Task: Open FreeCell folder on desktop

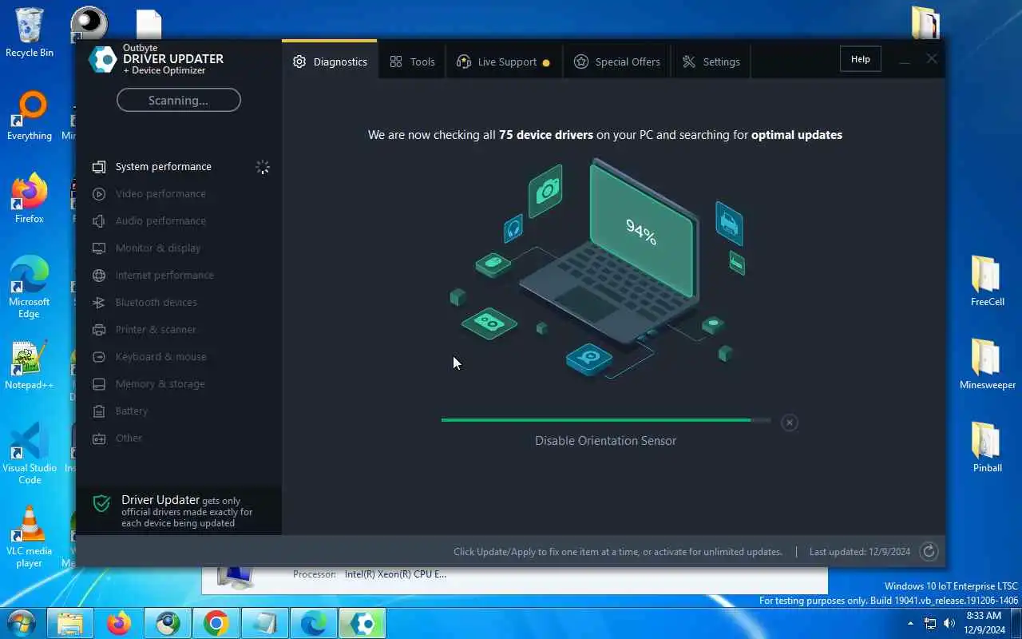Action: pos(988,281)
